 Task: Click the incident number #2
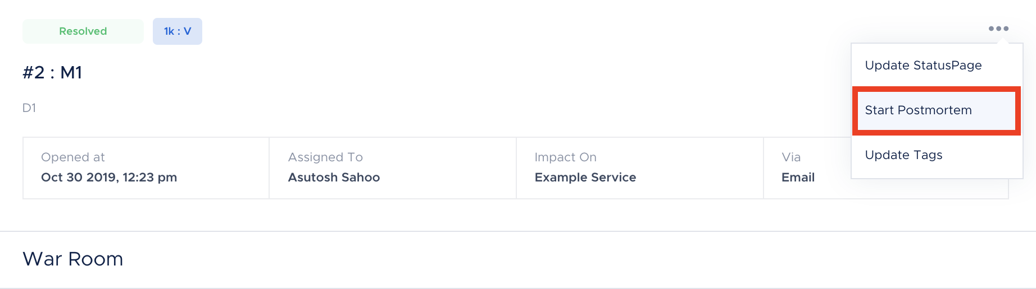(x=34, y=73)
